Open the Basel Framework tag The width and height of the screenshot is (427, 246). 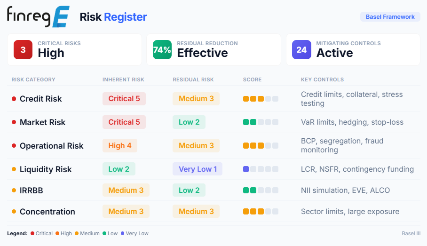click(390, 16)
